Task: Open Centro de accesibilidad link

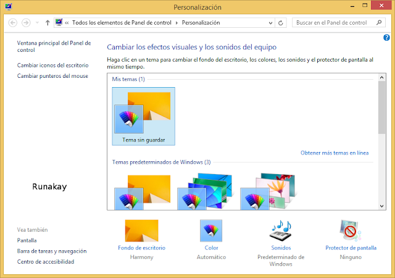Action: pos(46,261)
